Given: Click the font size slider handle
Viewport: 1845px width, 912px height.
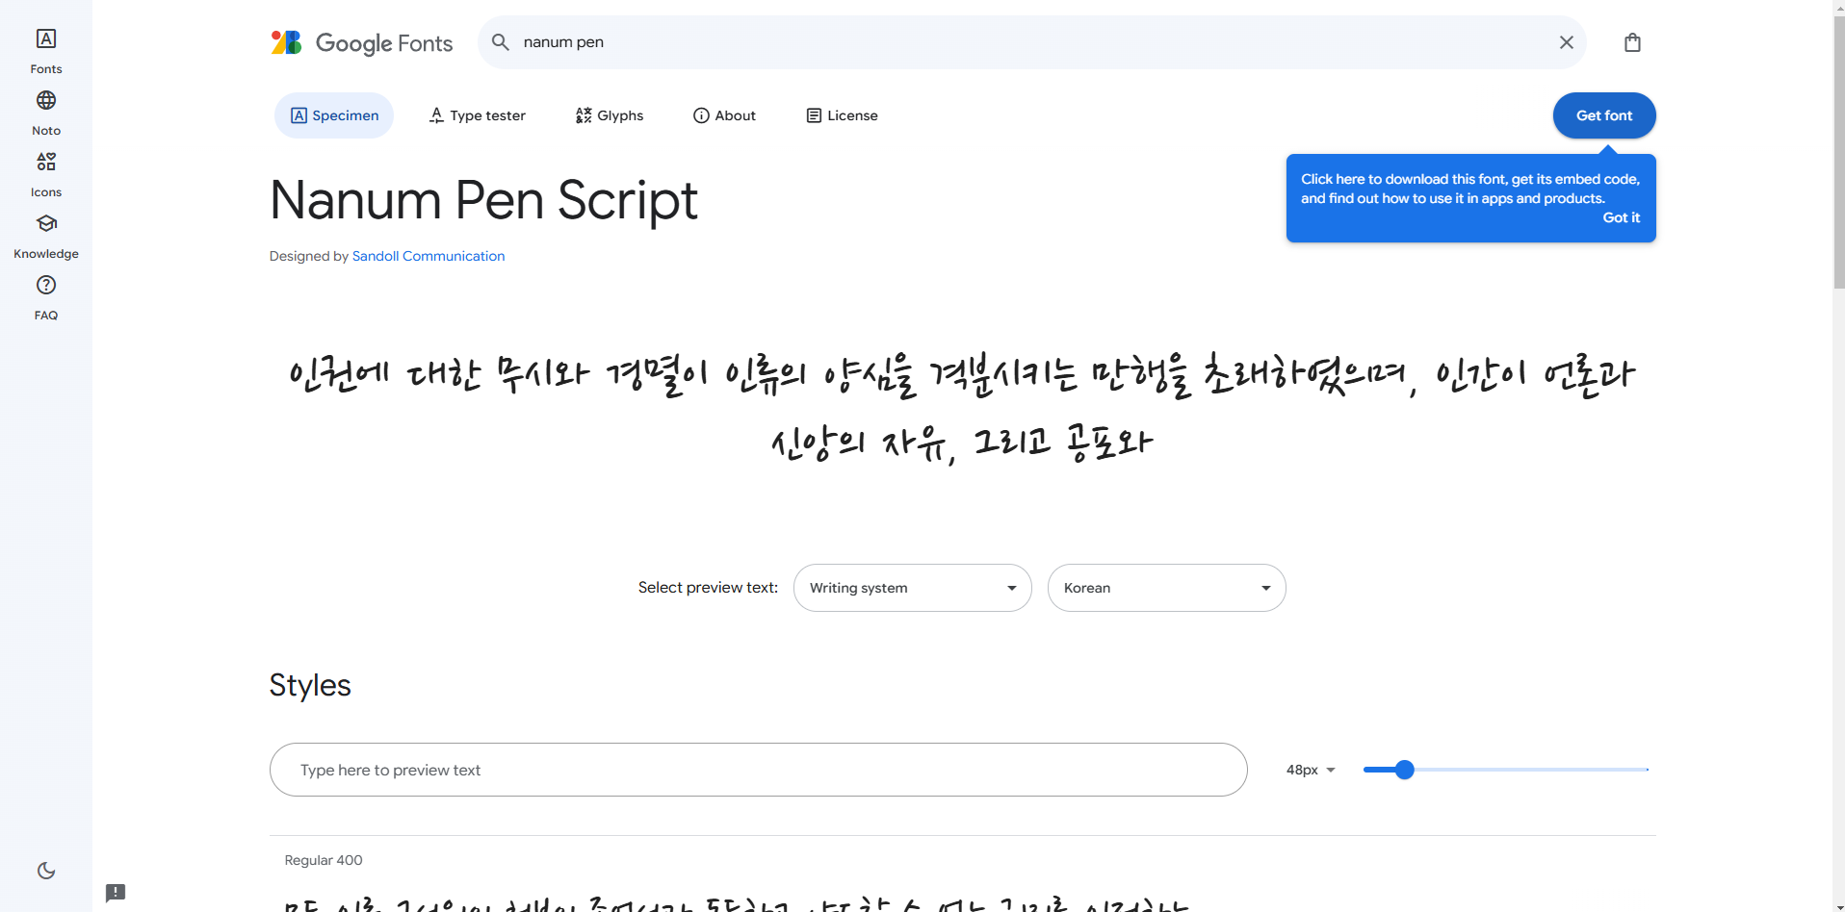Looking at the screenshot, I should [x=1405, y=770].
